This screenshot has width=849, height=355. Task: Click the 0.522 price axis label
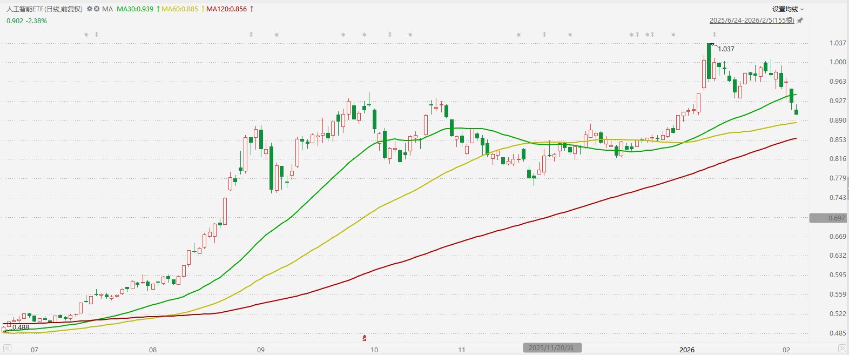pyautogui.click(x=838, y=314)
